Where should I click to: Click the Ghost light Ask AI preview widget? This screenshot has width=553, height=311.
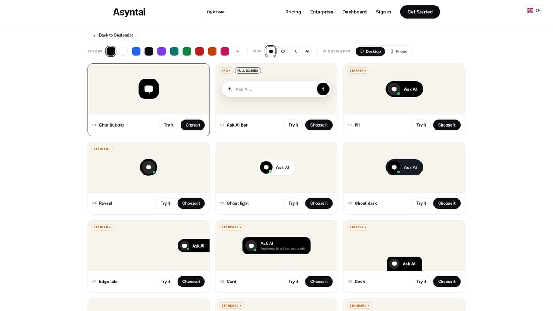[x=276, y=167]
